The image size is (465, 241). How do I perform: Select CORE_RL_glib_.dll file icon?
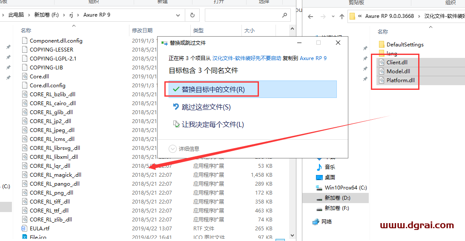[x=25, y=112]
